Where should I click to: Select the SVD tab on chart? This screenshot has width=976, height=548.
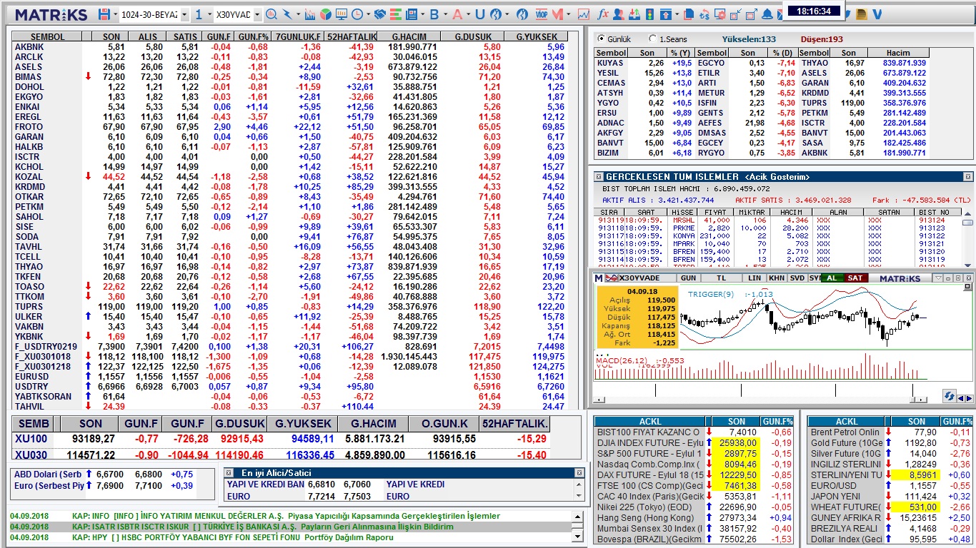[797, 278]
